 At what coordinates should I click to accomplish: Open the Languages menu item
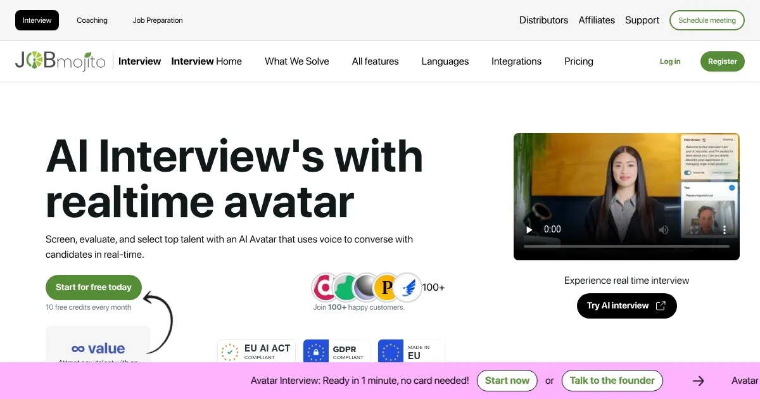tap(445, 61)
